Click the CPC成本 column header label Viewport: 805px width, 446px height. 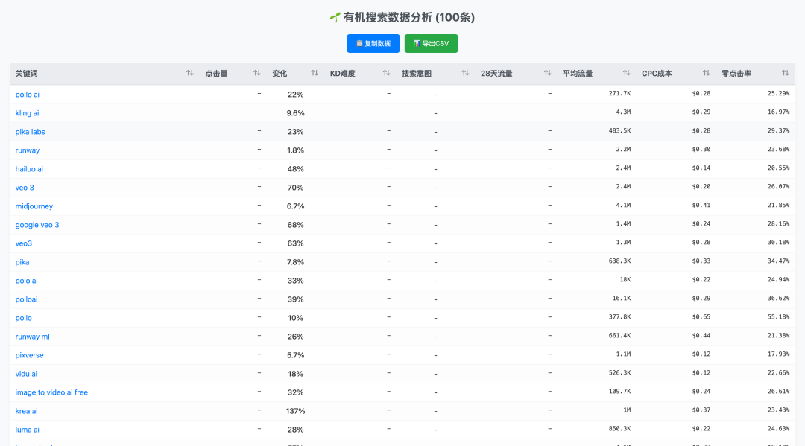point(657,73)
